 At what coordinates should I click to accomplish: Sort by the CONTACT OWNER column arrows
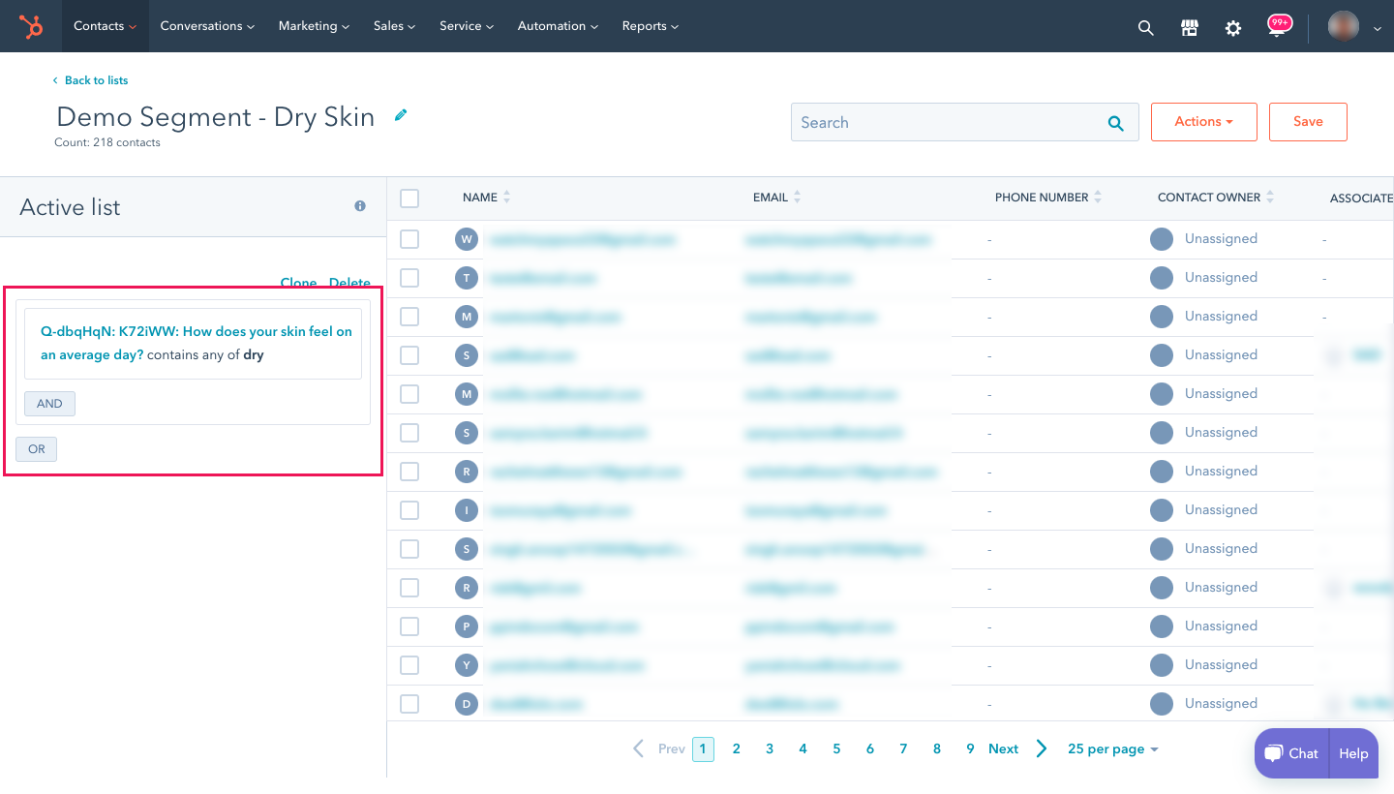click(1270, 198)
